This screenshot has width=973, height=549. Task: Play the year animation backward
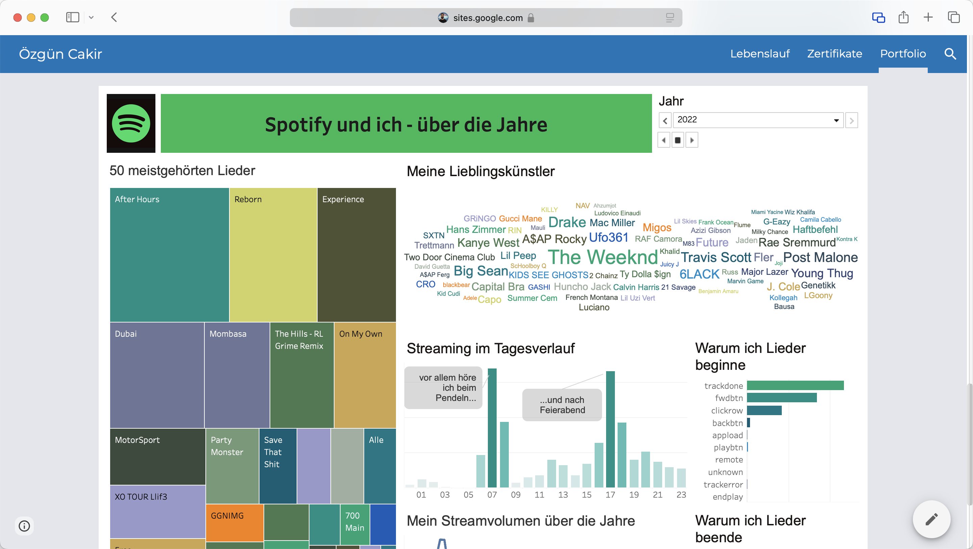pyautogui.click(x=664, y=140)
